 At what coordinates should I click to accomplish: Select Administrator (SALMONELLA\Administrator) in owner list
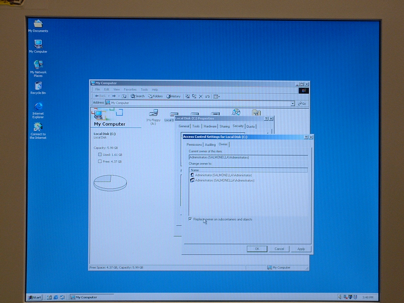(223, 175)
